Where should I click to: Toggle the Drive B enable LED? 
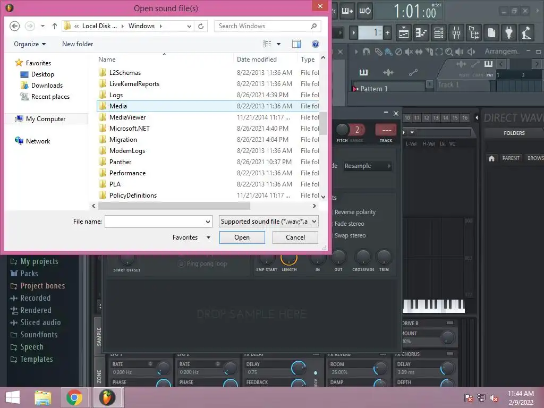click(x=450, y=323)
